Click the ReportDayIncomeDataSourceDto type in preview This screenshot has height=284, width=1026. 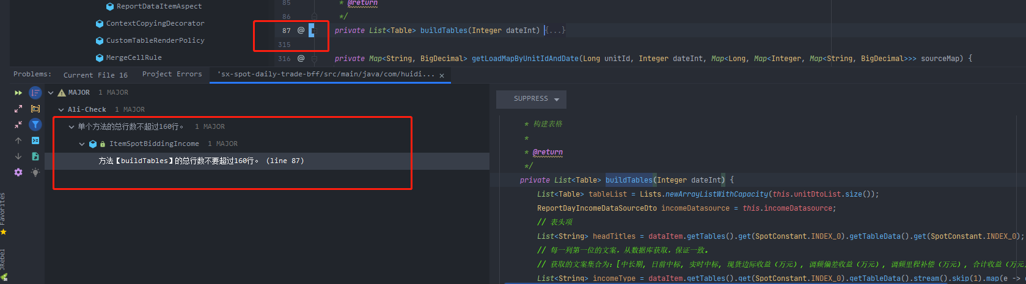click(597, 208)
